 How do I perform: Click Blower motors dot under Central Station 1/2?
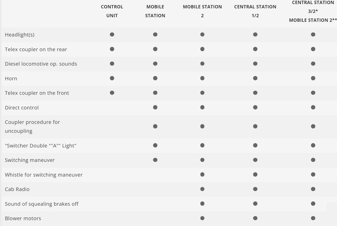click(255, 218)
